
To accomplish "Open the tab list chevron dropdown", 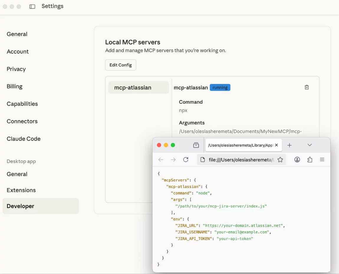I will [310, 145].
